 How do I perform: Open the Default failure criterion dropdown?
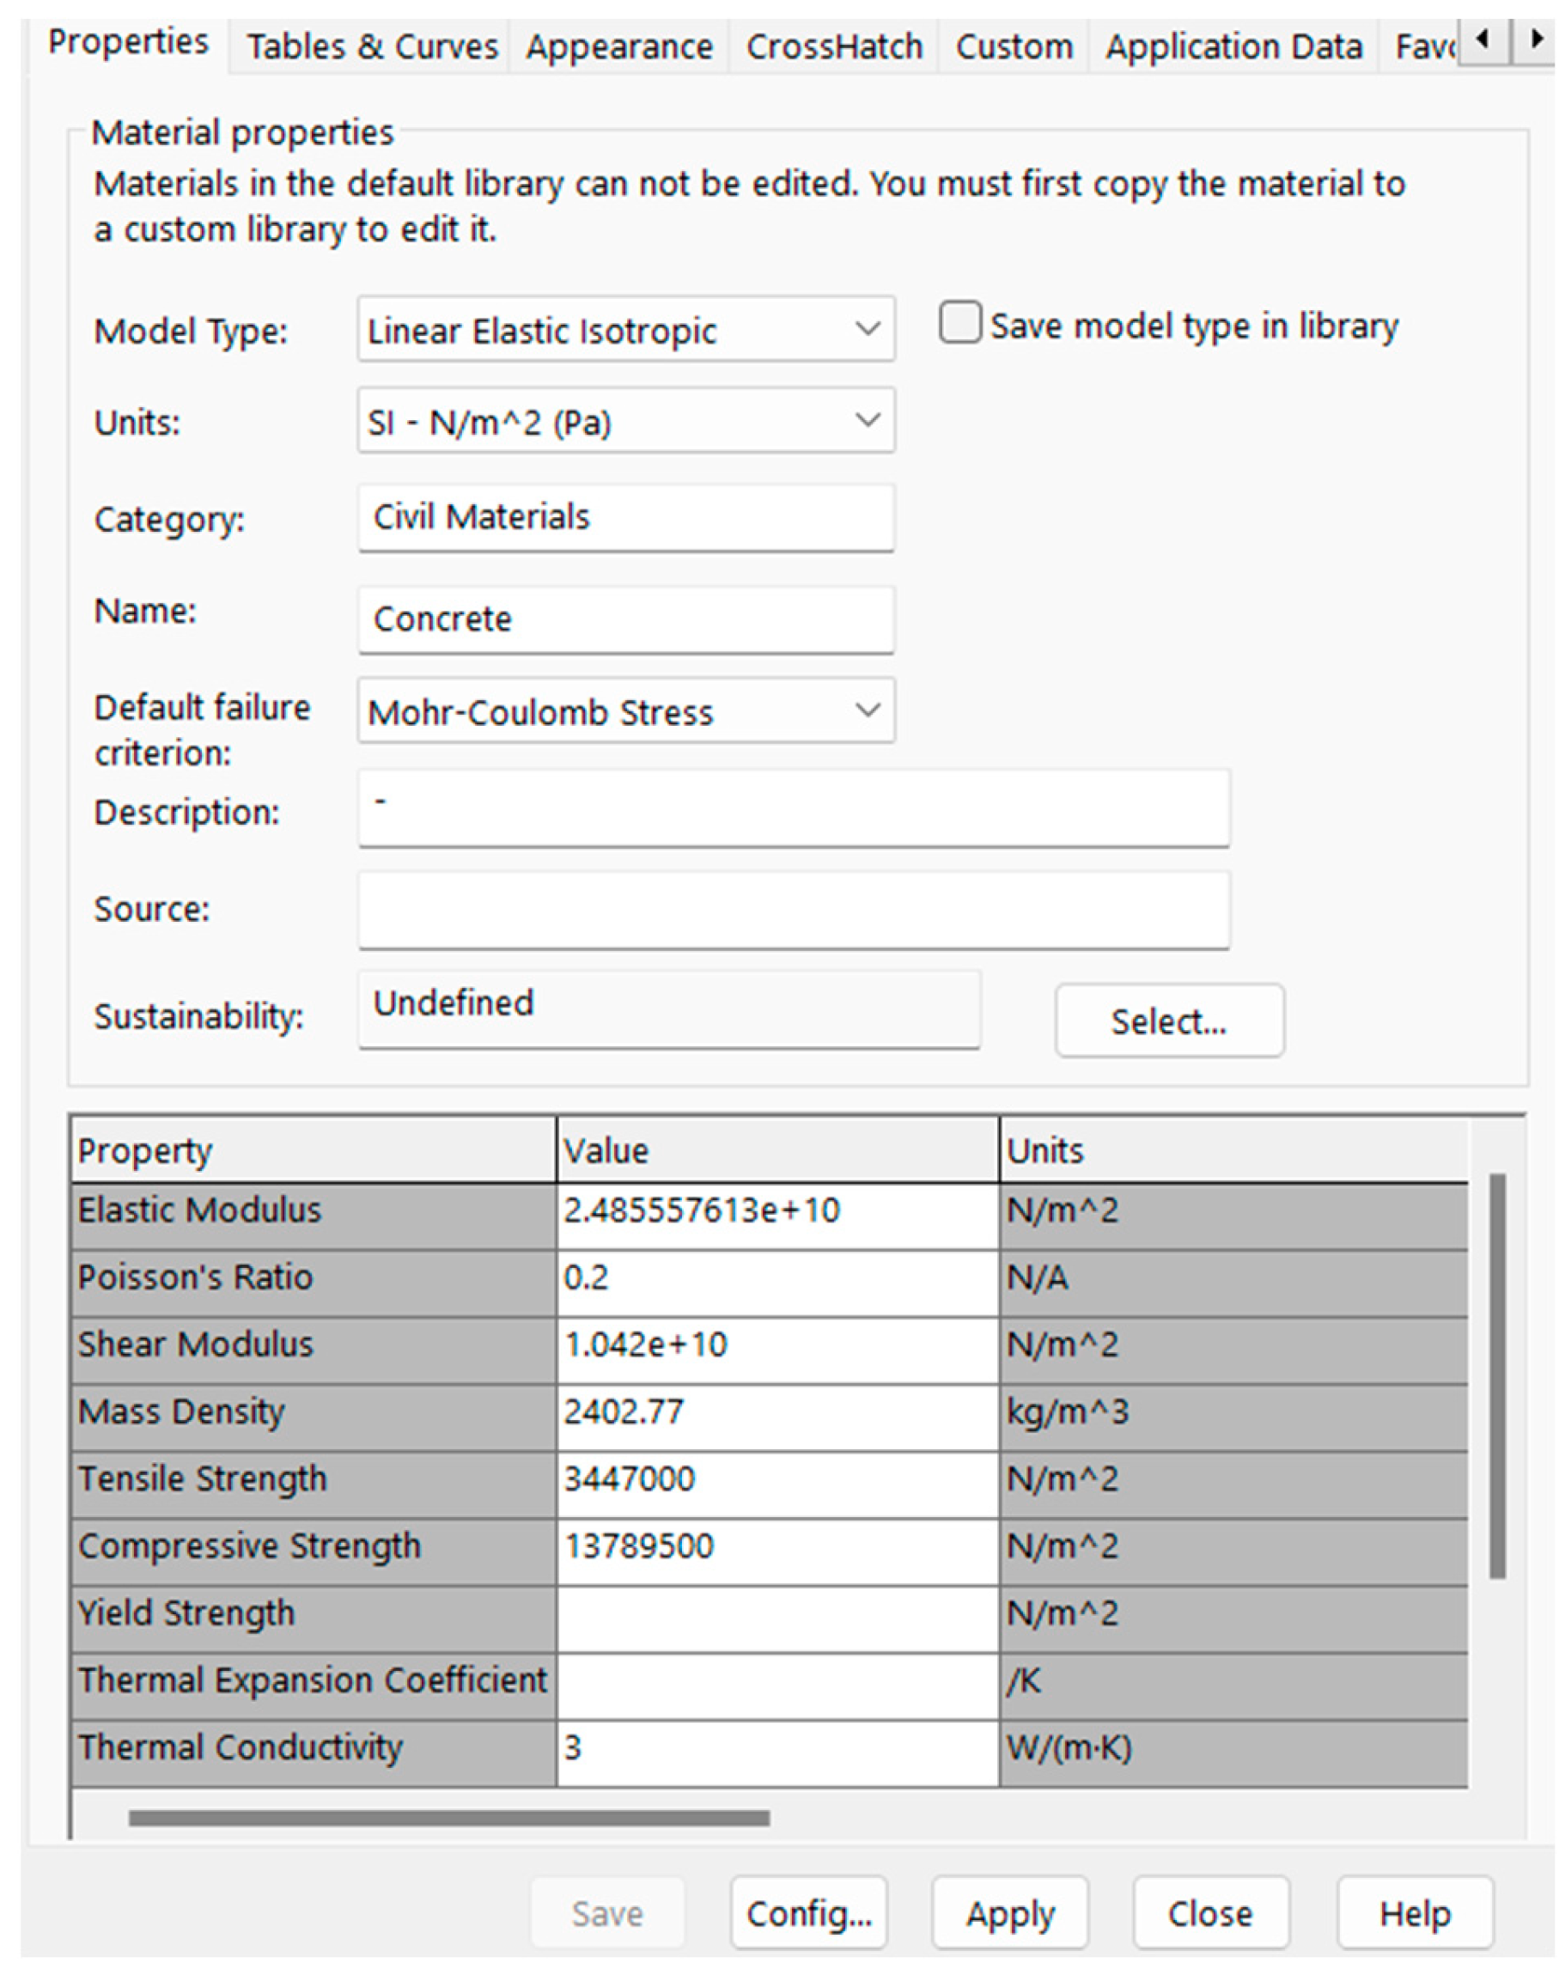[625, 710]
